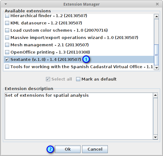Dismiss dialog with Cancel button
The height and width of the screenshot is (156, 163).
[95, 149]
